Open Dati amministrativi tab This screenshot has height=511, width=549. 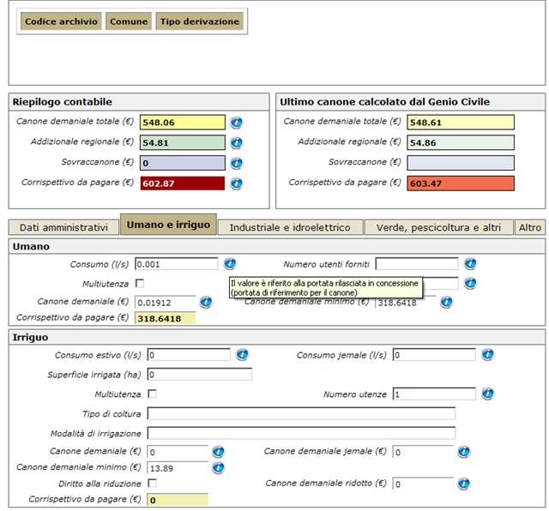pos(63,227)
